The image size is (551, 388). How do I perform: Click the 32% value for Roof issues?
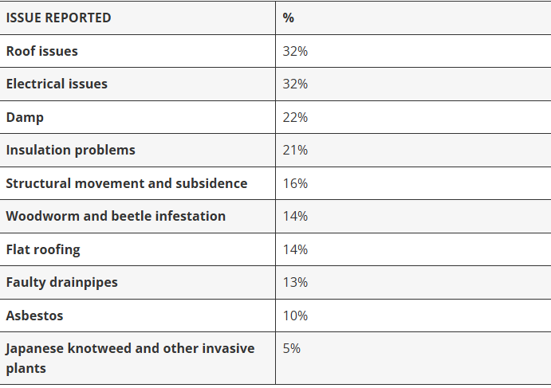point(295,51)
